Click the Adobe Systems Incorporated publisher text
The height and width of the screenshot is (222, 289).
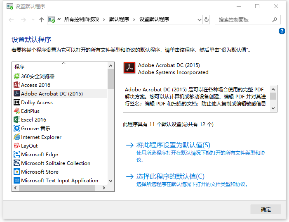173,72
